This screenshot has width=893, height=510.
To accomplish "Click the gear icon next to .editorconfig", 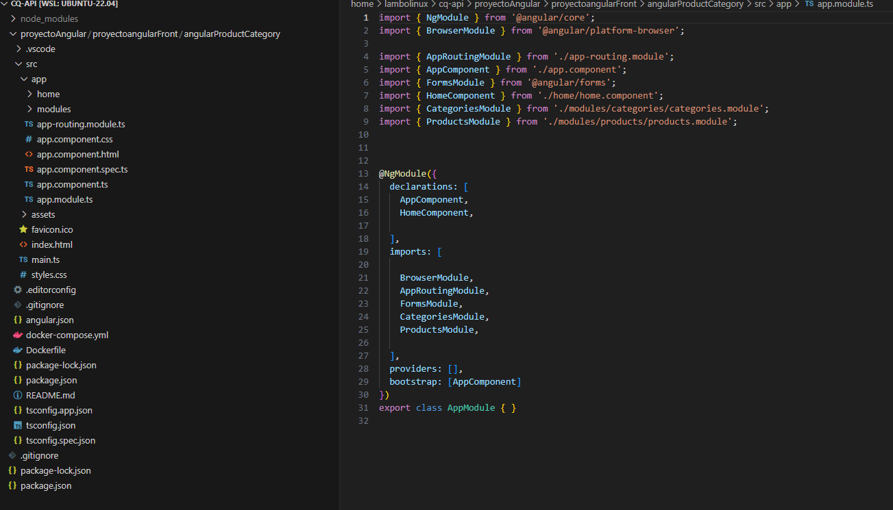I will pyautogui.click(x=18, y=290).
